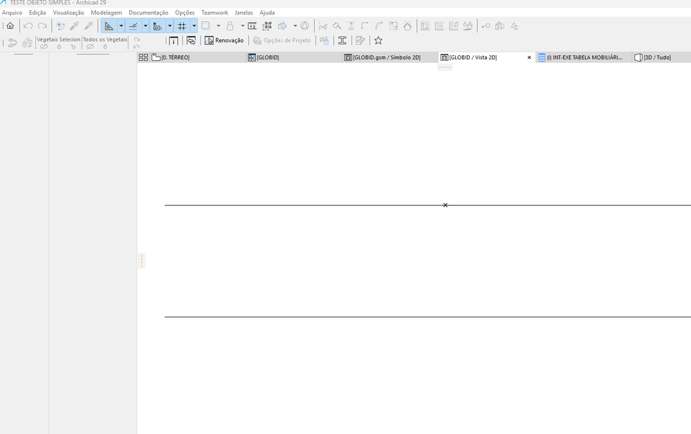Toggle the Snap Guides button

[x=133, y=26]
